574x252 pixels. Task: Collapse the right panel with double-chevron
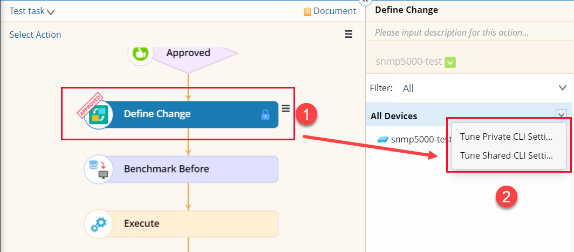365,2
